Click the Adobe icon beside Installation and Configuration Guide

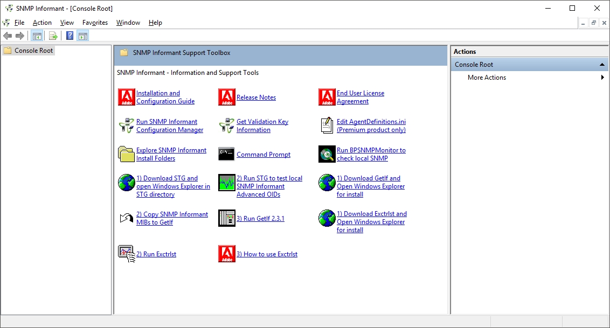click(x=127, y=97)
